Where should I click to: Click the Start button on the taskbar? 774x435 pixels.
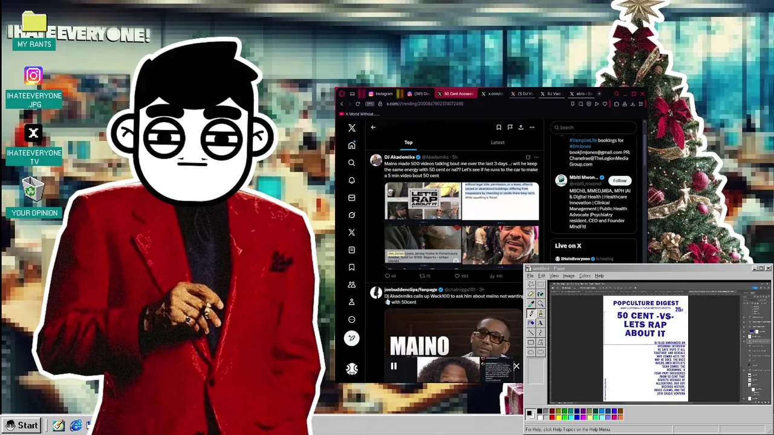tap(22, 425)
